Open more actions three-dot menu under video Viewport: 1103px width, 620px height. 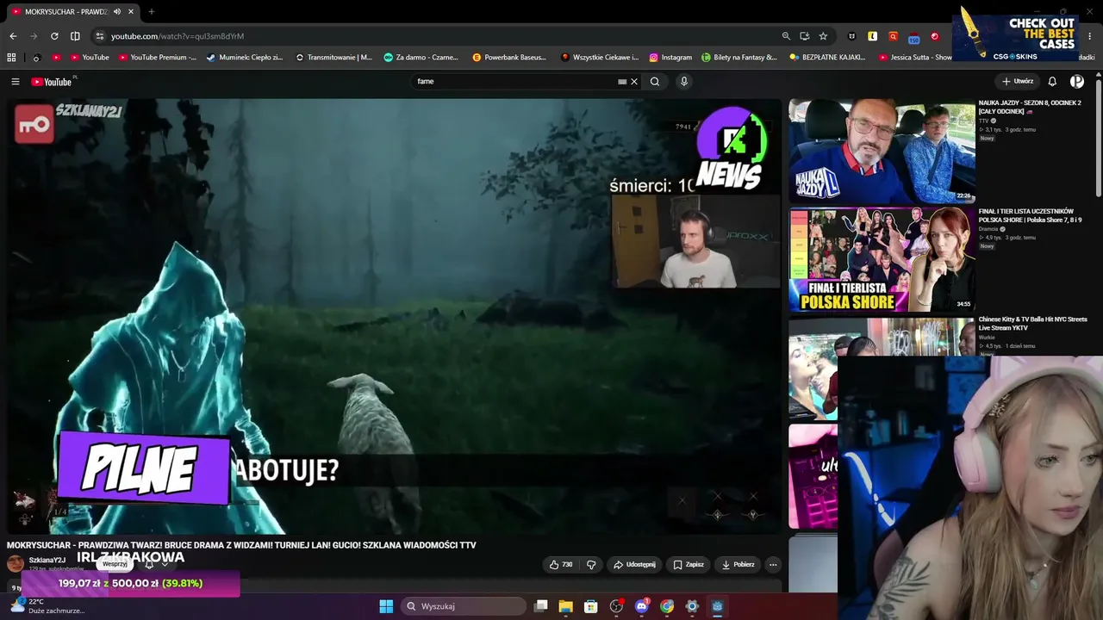[x=773, y=565]
